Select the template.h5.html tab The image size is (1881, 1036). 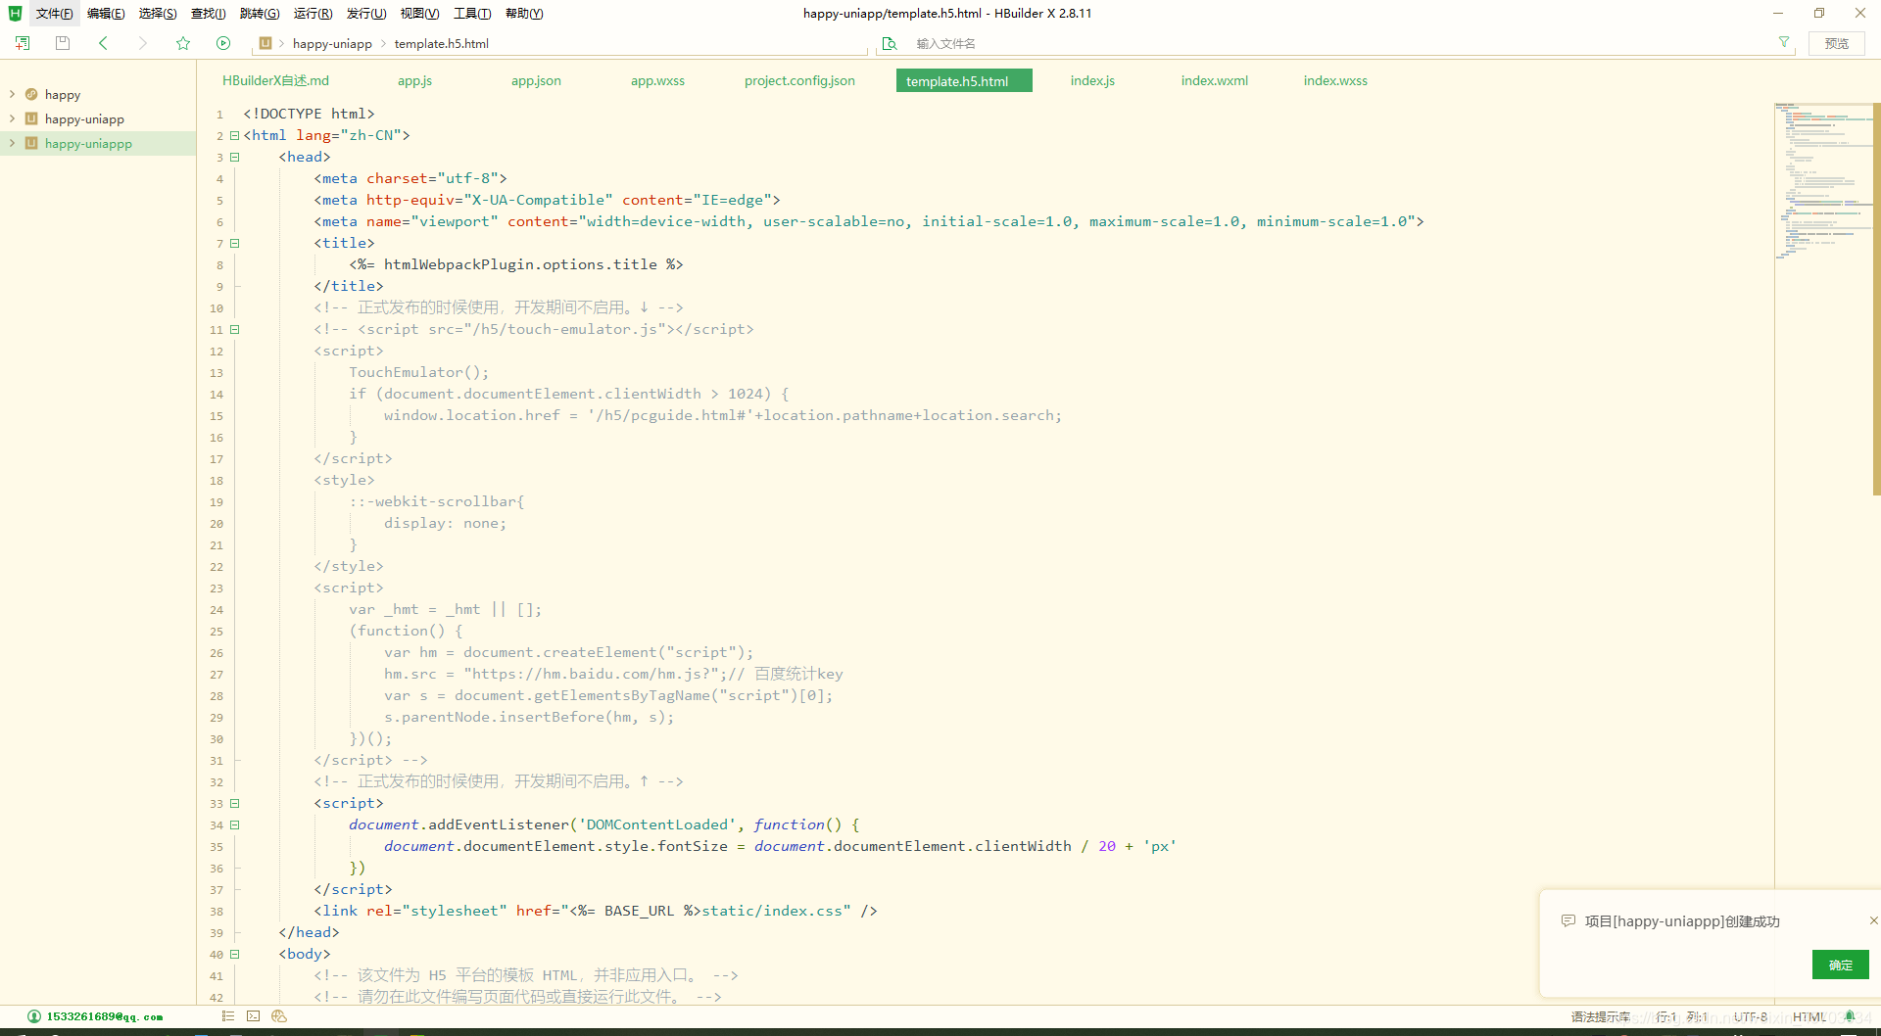pos(964,80)
